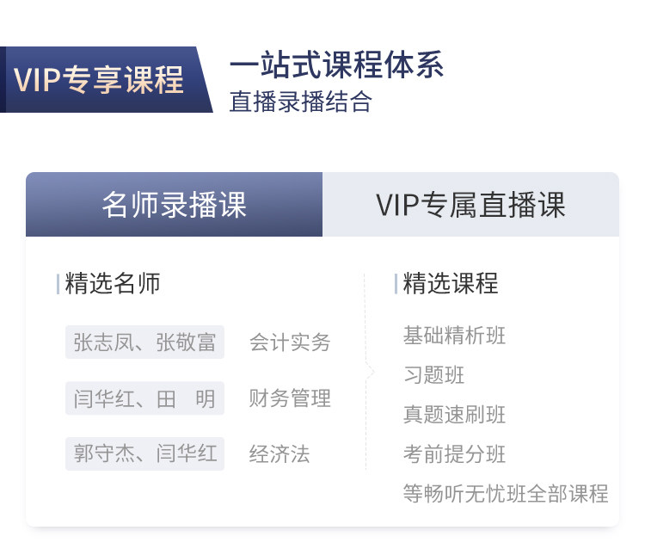Open the VIP专属直播课 tab
This screenshot has height=555, width=645.
point(470,205)
